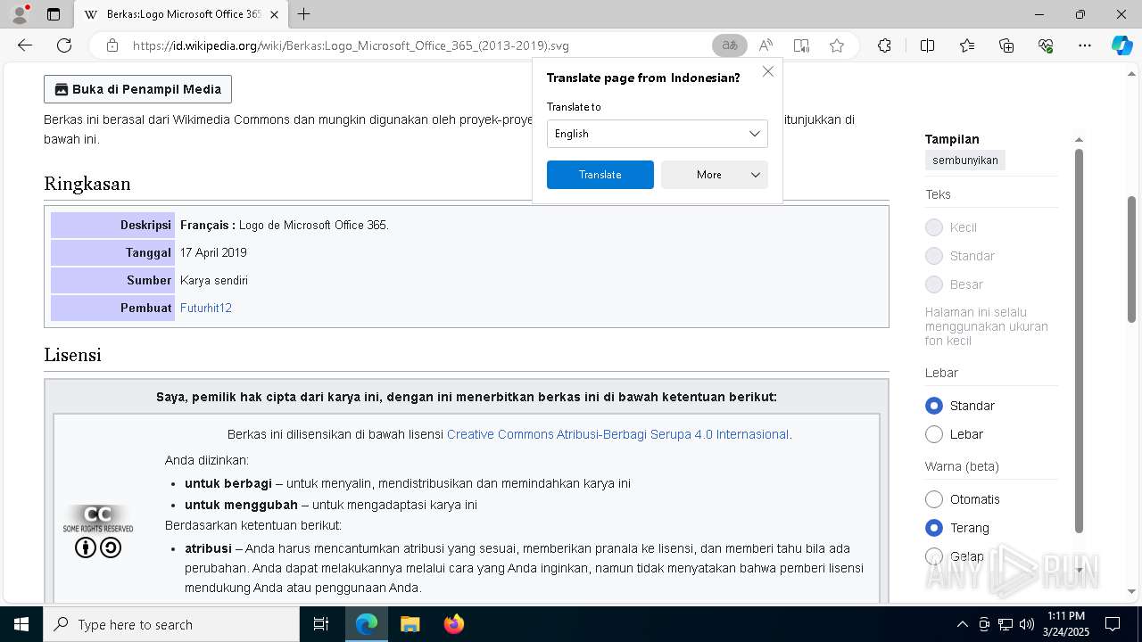Start Read aloud from the address bar
Screen dimensions: 1142x642
765,45
